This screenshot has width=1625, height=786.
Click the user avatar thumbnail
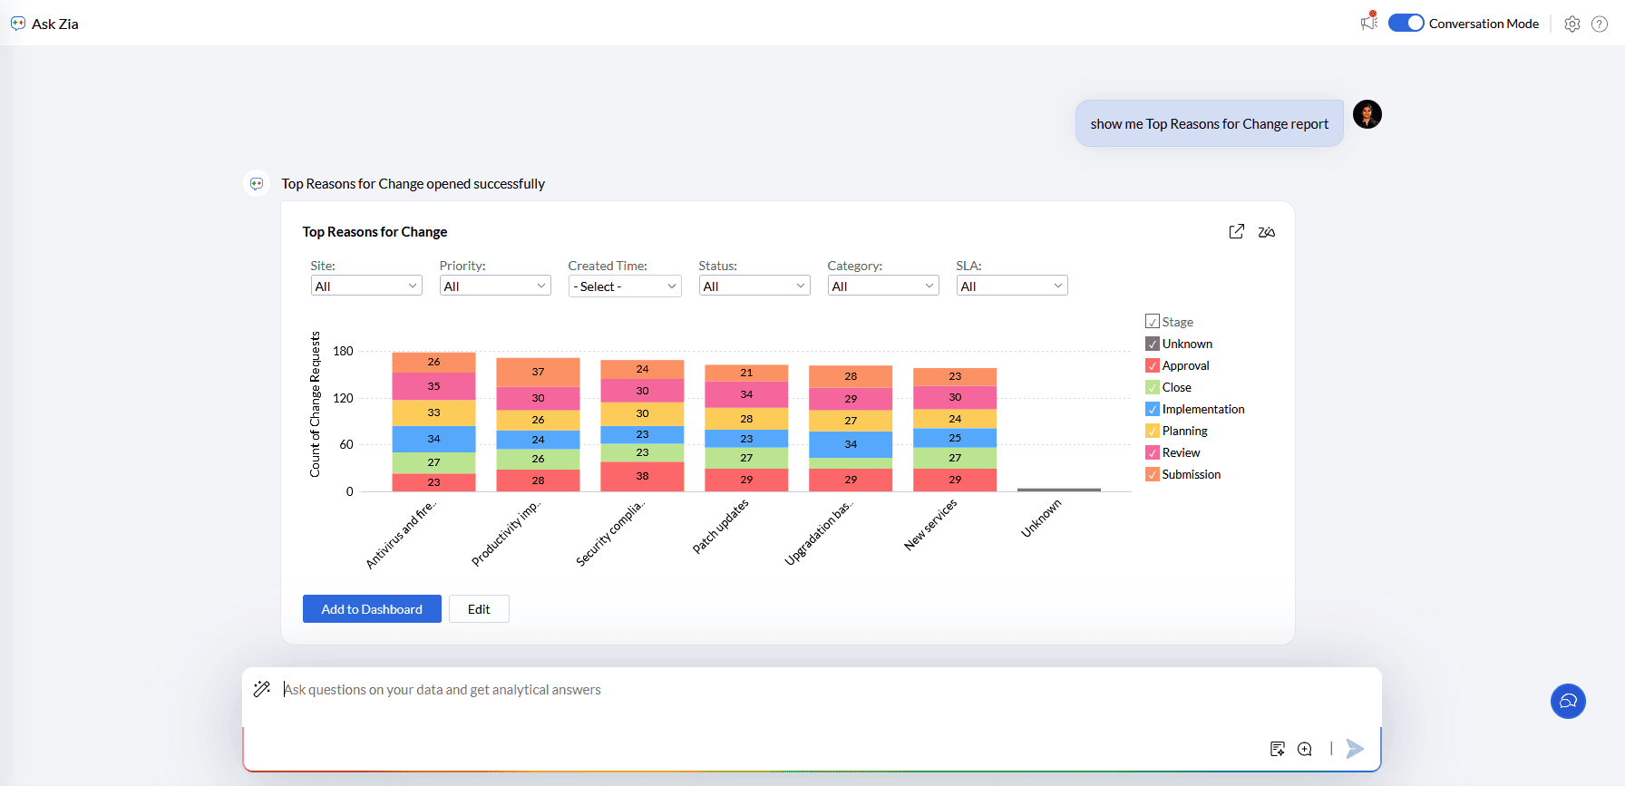[1367, 115]
